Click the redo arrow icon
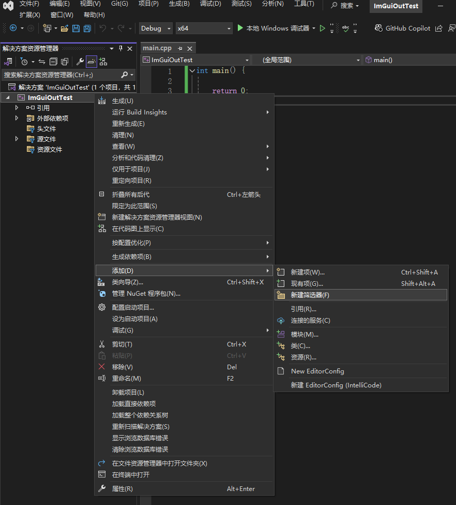This screenshot has height=505, width=456. (121, 28)
